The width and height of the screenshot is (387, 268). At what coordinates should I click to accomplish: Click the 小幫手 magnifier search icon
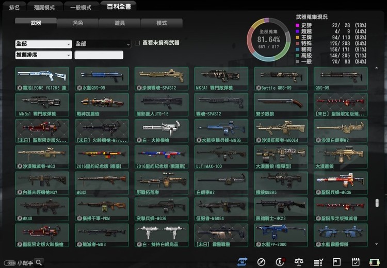[39, 262]
